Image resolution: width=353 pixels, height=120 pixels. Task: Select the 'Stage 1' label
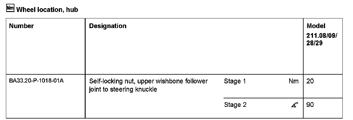[235, 81]
